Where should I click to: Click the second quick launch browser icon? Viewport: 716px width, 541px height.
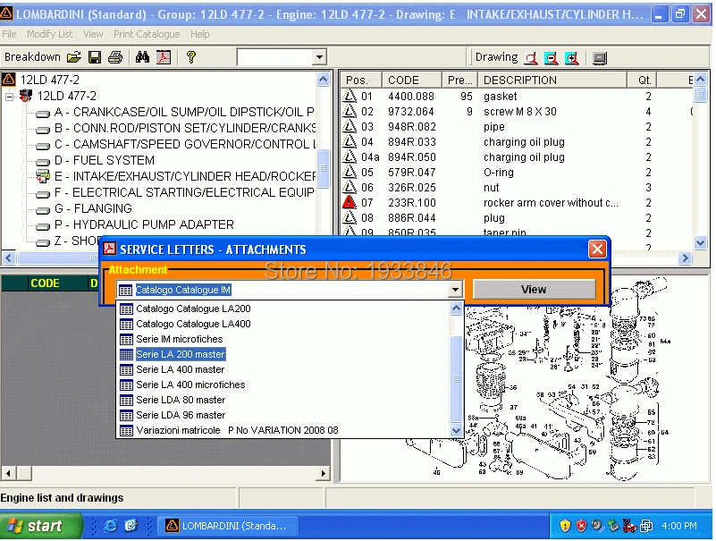point(131,526)
